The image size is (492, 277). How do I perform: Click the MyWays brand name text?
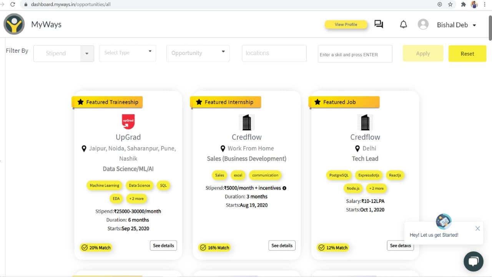(46, 24)
